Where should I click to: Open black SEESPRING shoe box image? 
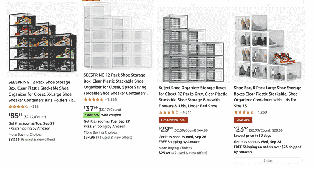(42, 41)
